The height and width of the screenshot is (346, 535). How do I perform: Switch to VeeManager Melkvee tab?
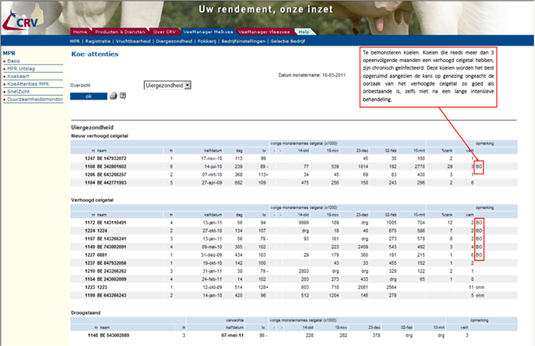[209, 31]
